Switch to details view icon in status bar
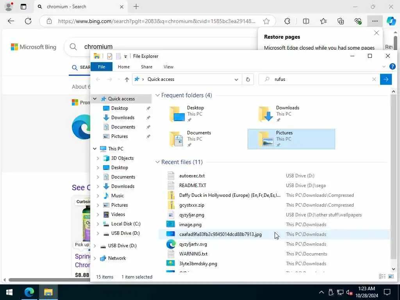Image resolution: width=400 pixels, height=300 pixels. click(382, 277)
